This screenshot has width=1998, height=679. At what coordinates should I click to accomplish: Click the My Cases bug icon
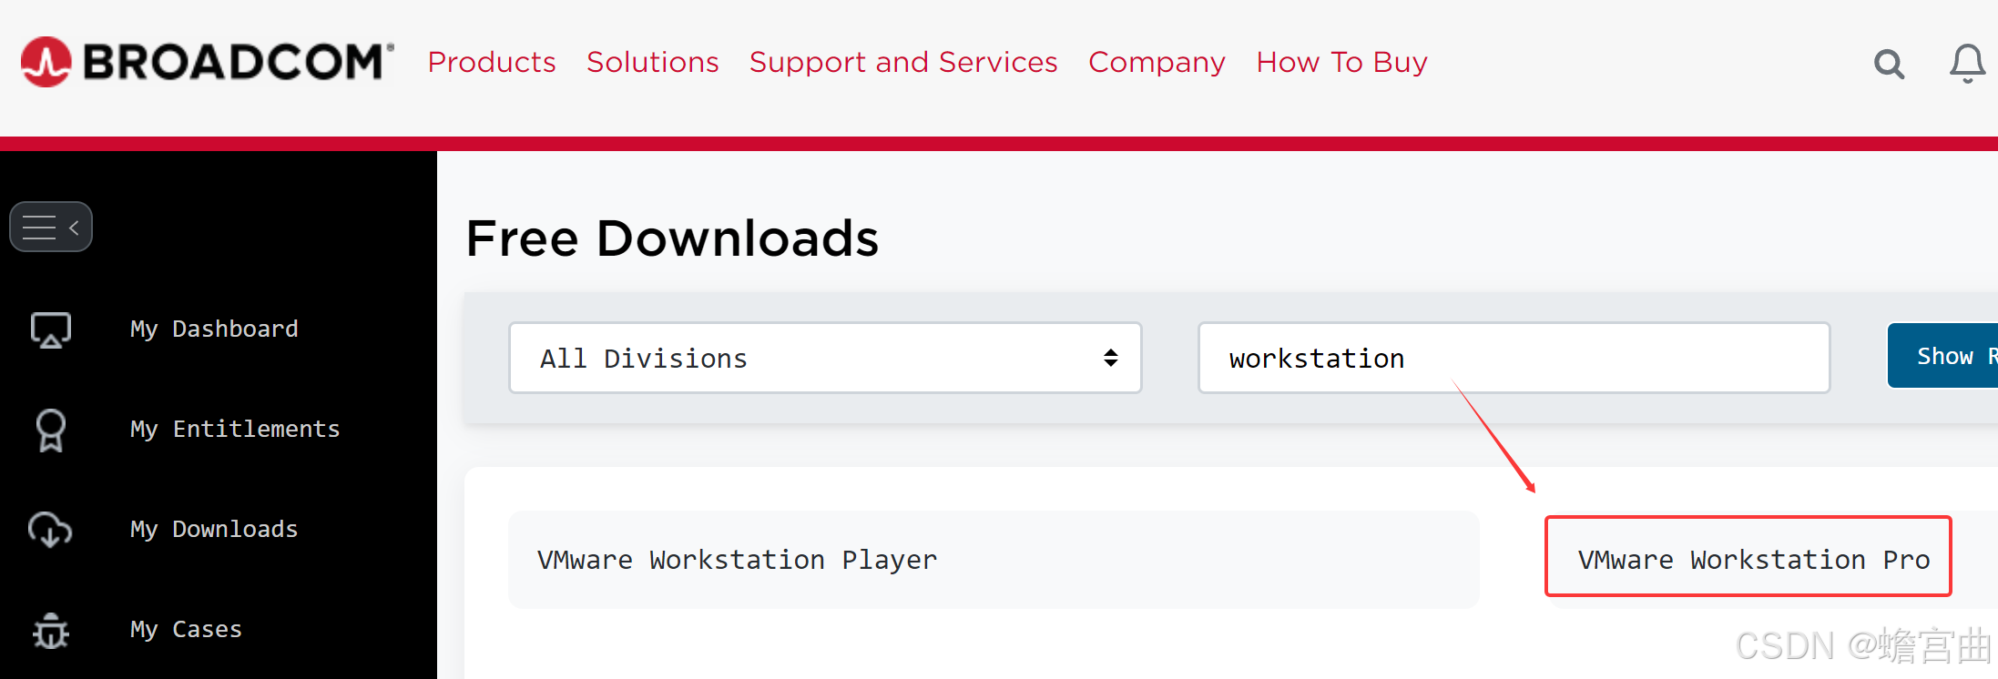(51, 630)
